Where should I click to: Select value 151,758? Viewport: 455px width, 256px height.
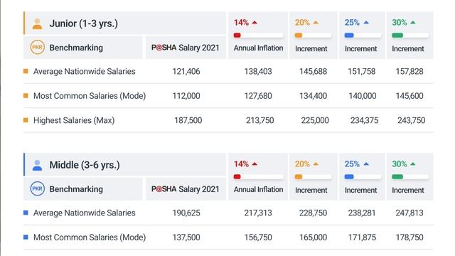point(362,71)
